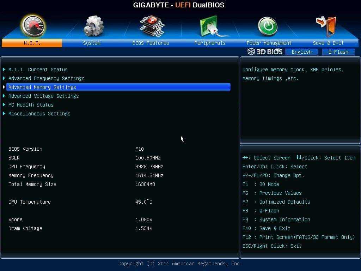Click the System gears icon

pos(93,26)
